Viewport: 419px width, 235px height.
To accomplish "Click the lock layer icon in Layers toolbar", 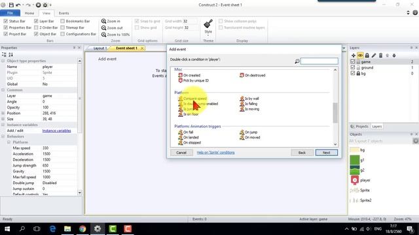I will [x=367, y=55].
